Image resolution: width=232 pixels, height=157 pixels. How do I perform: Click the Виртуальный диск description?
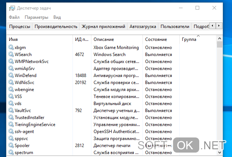(112, 104)
